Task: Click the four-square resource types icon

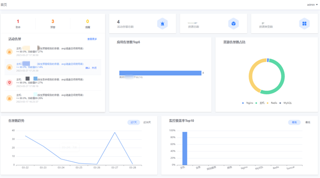Action: (x=304, y=24)
